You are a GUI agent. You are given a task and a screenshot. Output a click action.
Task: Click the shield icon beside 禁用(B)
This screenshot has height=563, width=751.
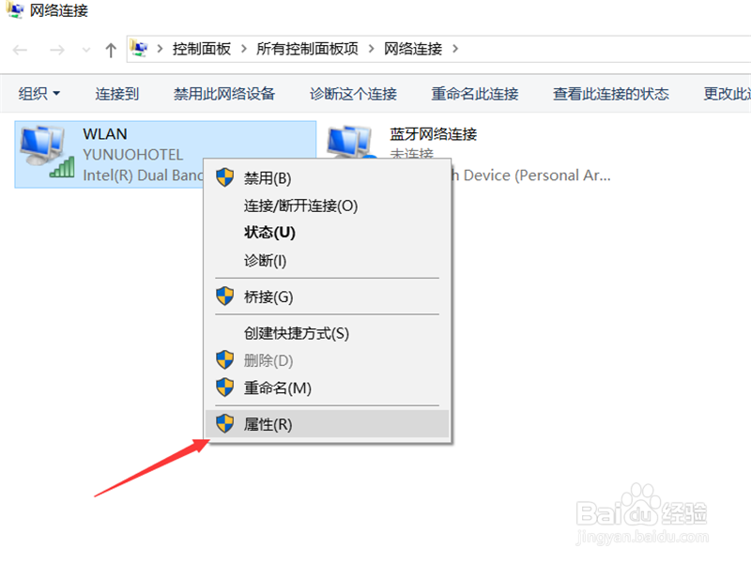(x=224, y=177)
